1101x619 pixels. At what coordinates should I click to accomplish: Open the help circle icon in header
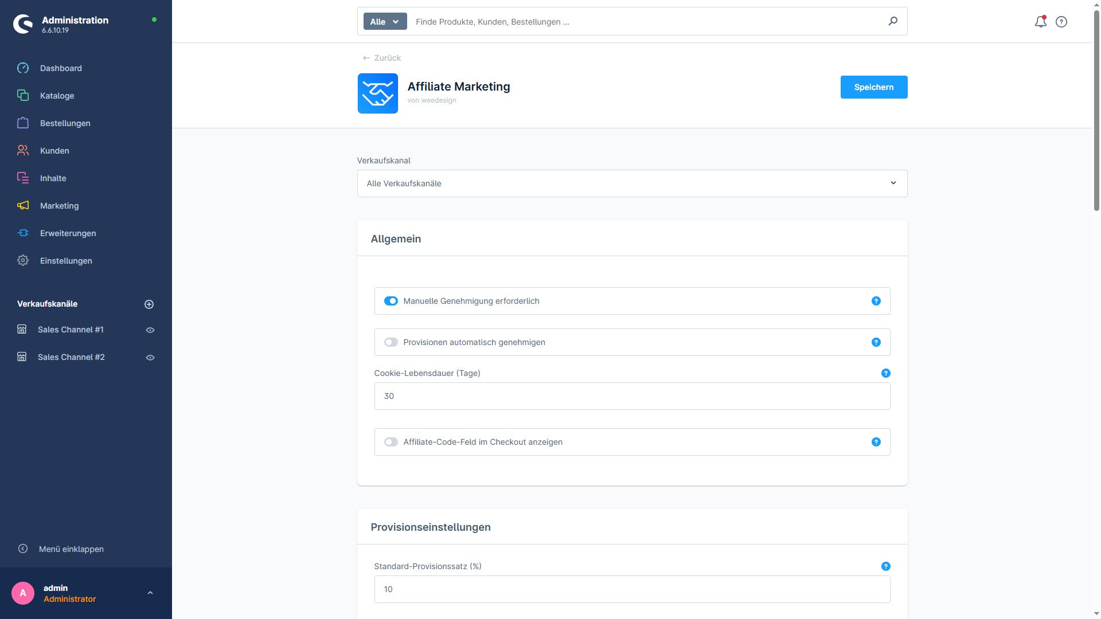(x=1061, y=22)
